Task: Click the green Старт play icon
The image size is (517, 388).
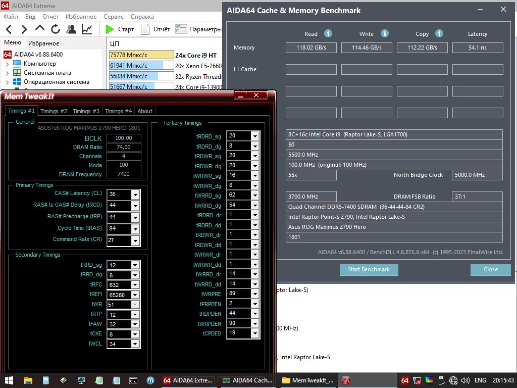Action: coord(110,29)
